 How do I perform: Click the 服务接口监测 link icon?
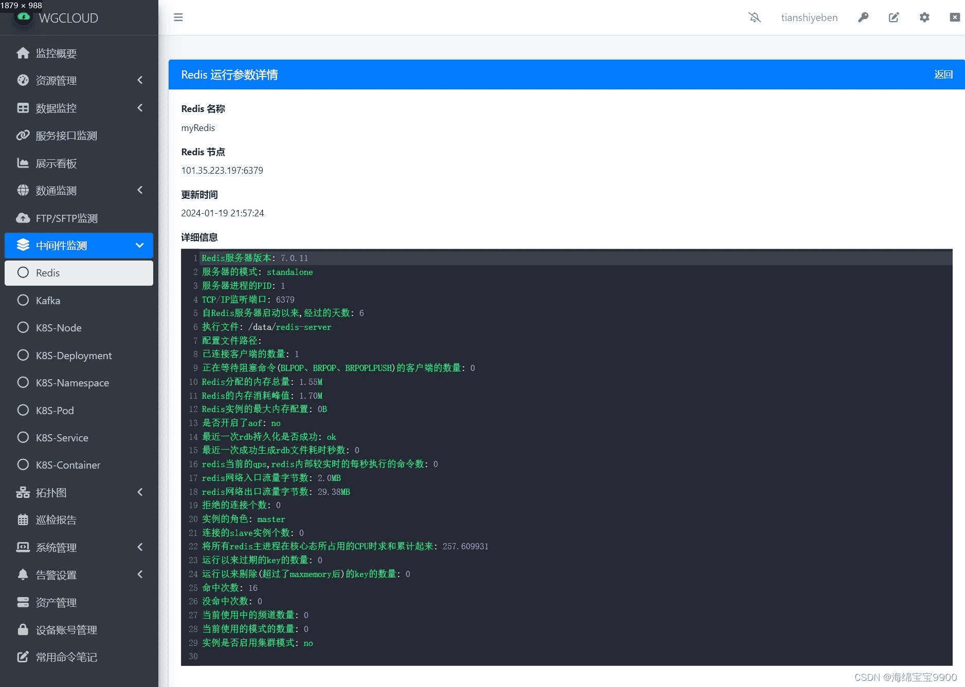click(x=23, y=135)
